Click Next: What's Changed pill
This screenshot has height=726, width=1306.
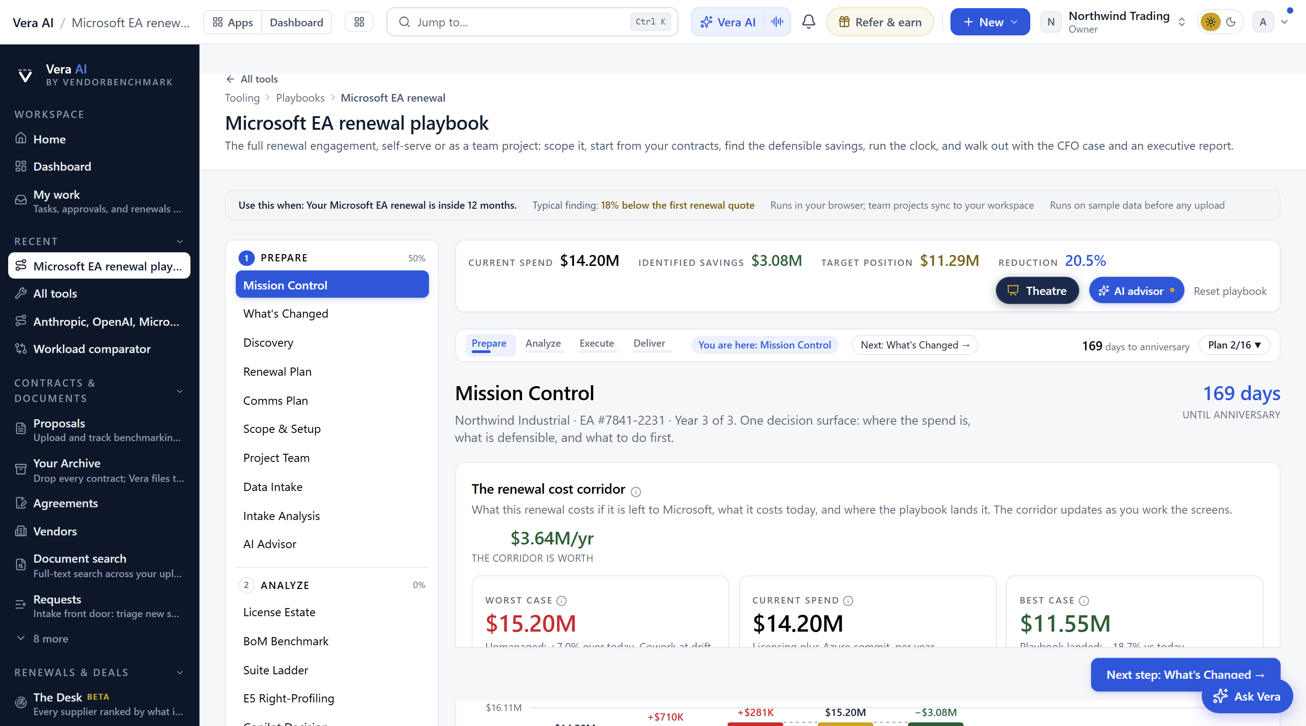[915, 345]
